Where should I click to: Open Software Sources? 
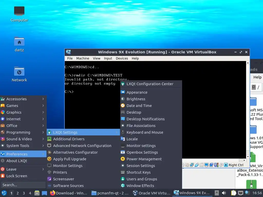83,186
